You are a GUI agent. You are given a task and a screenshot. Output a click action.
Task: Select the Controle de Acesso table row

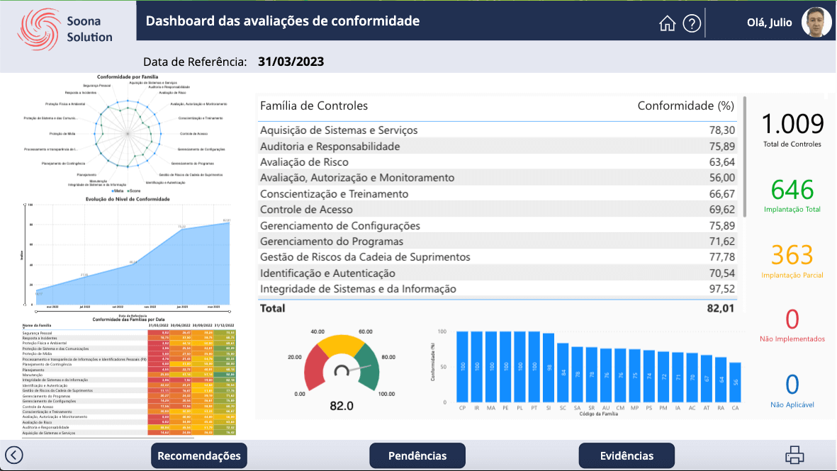[496, 210]
